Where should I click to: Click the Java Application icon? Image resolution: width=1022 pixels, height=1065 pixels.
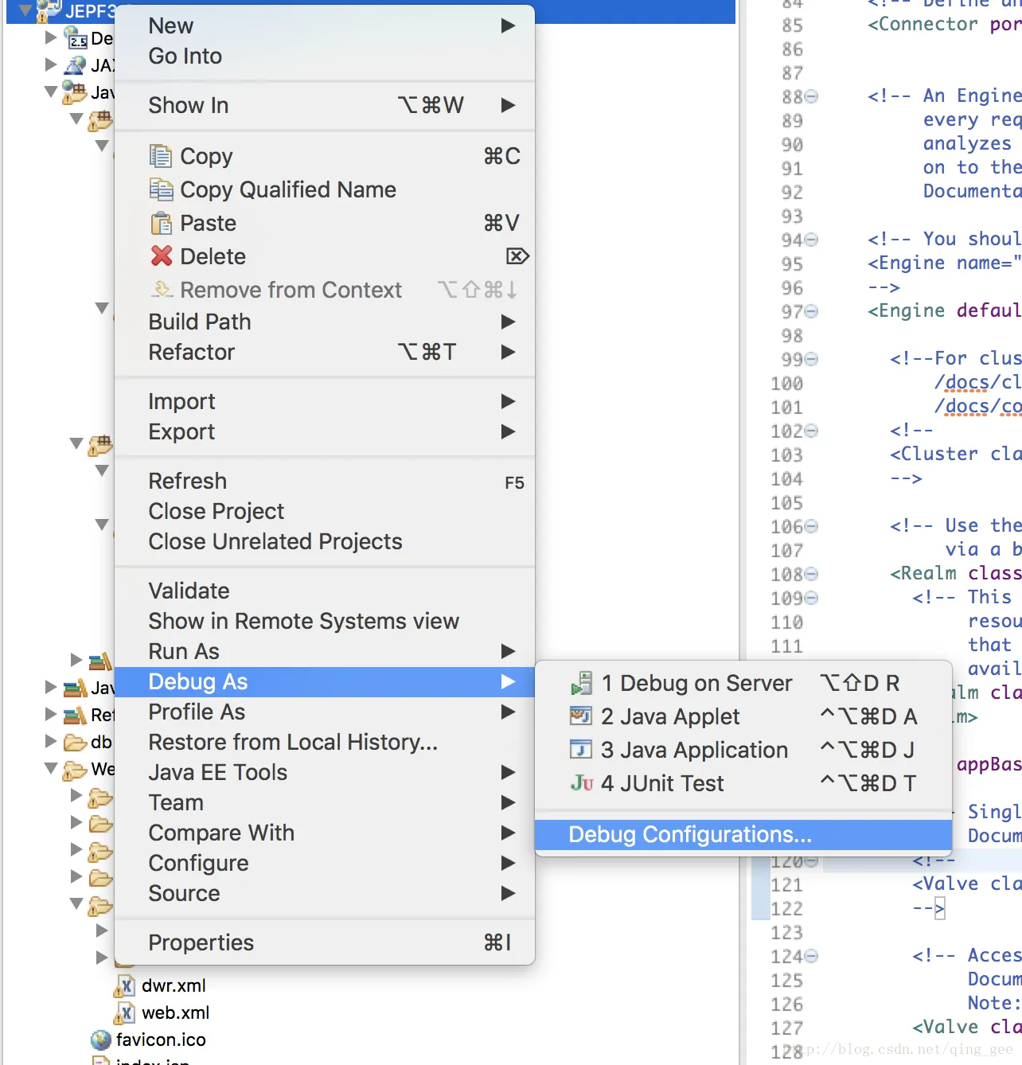pyautogui.click(x=581, y=750)
